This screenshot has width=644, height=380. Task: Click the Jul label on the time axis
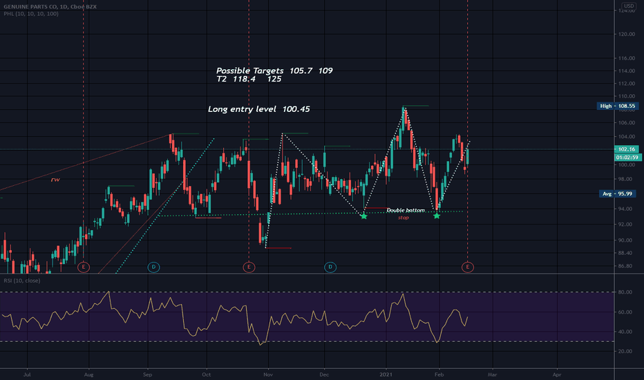pyautogui.click(x=27, y=374)
